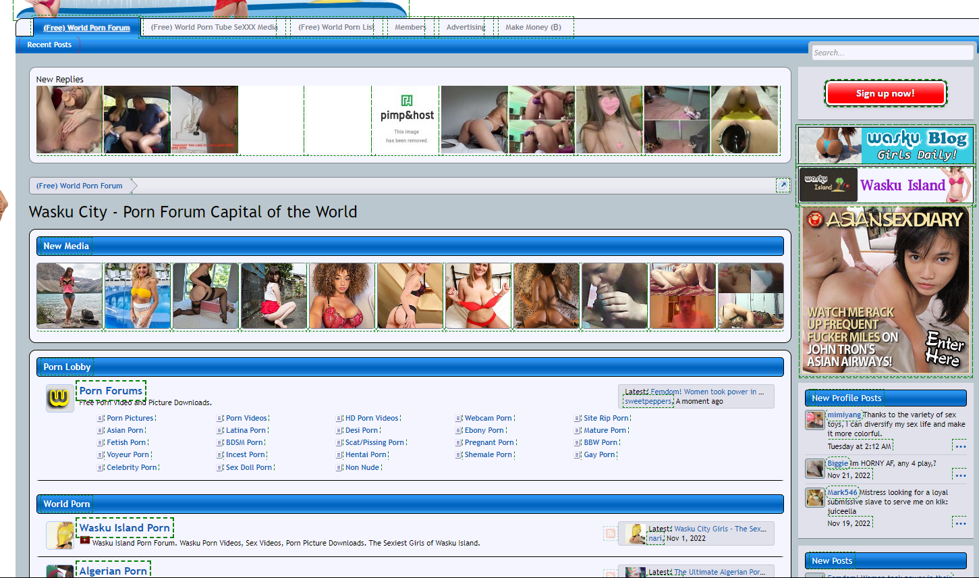Open the three-dot menu on Mark546's post

click(960, 523)
